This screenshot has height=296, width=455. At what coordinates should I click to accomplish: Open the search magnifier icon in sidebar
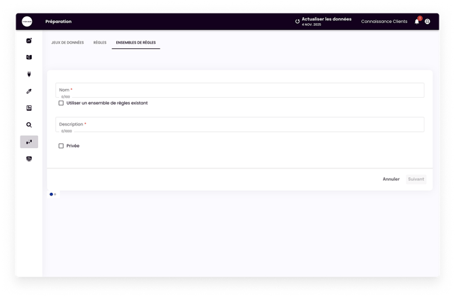click(x=29, y=125)
